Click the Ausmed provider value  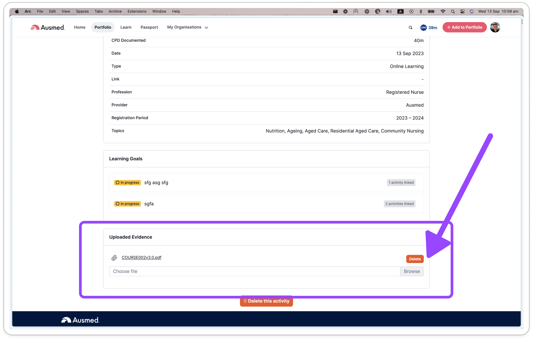[x=415, y=105]
